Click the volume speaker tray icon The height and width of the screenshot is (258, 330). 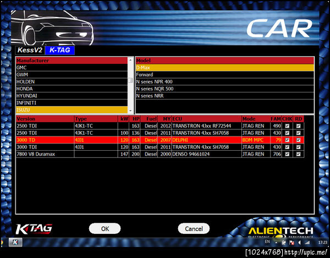(299, 243)
